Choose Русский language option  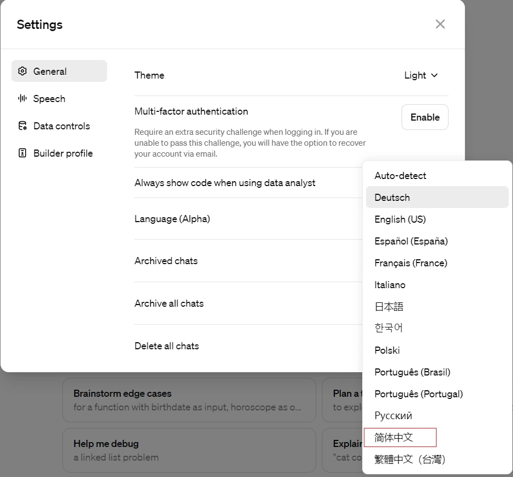pos(437,415)
